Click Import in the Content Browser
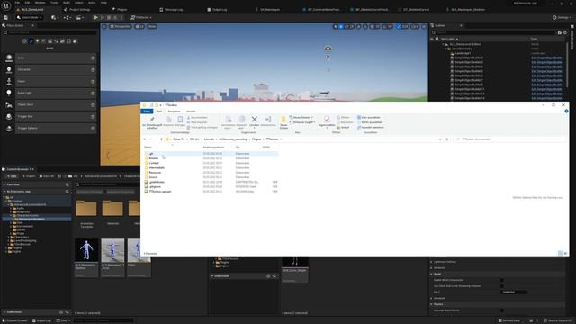Image resolution: width=576 pixels, height=324 pixels. point(29,176)
